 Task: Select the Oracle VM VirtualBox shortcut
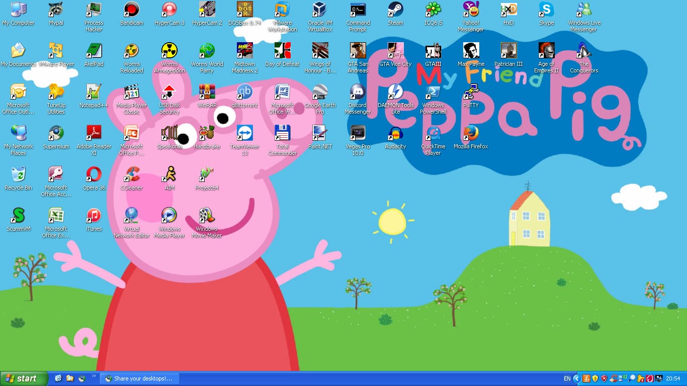320,10
